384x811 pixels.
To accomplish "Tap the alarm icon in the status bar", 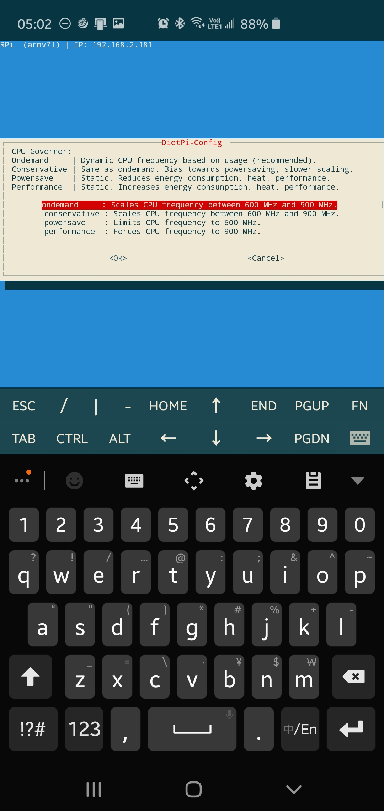I will [x=163, y=23].
